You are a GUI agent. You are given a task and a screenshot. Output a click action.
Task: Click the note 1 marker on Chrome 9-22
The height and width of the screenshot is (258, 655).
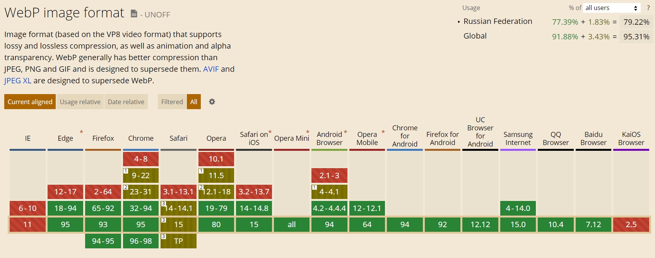126,171
